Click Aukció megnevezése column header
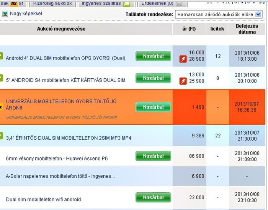This screenshot has height=210, width=268. (x=61, y=29)
